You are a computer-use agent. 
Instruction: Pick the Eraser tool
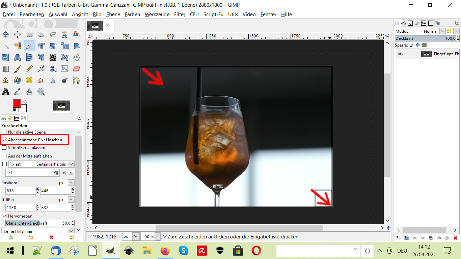pos(76,69)
